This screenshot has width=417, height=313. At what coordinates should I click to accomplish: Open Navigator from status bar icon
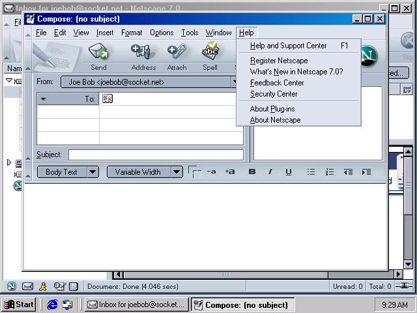point(12,286)
